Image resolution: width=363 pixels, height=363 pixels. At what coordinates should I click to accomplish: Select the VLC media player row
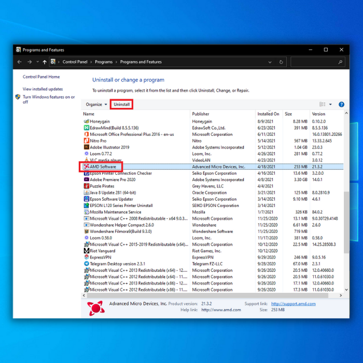coord(213,160)
